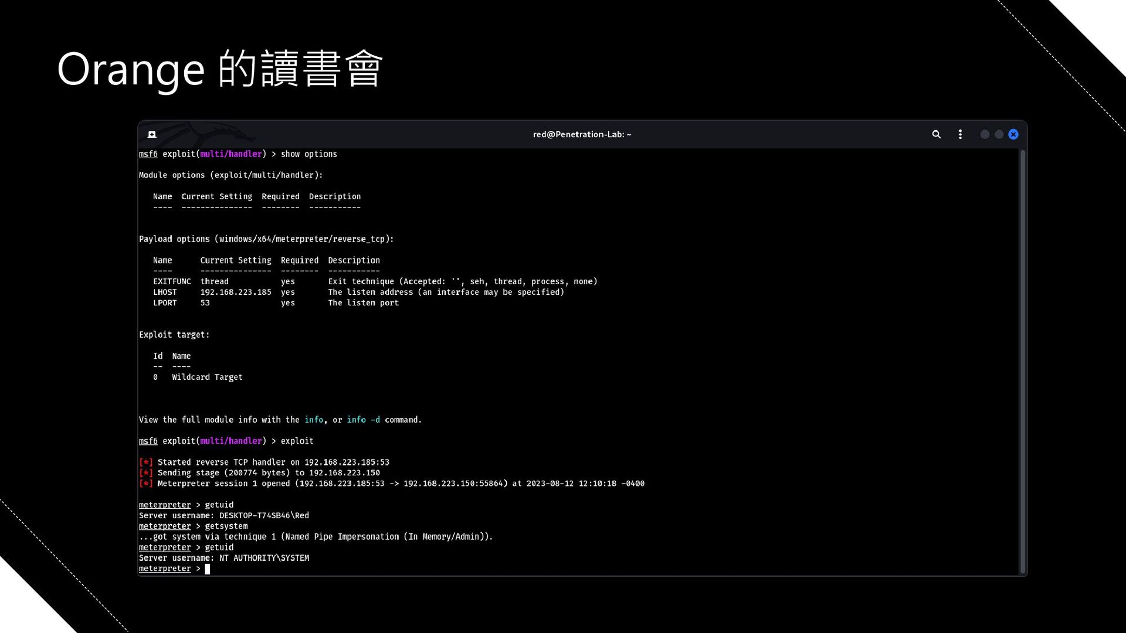Screen dimensions: 1126x633
Task: Click 'Server username: DESKTOP-T74SB46\Red' line
Action: tap(223, 516)
